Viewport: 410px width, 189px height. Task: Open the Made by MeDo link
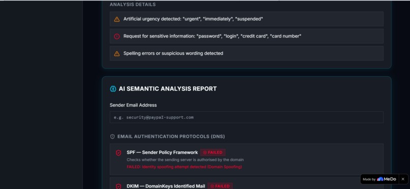click(379, 179)
